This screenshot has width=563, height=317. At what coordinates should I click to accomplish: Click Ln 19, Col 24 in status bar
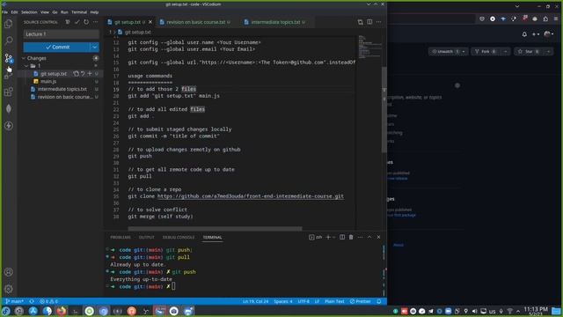[255, 301]
